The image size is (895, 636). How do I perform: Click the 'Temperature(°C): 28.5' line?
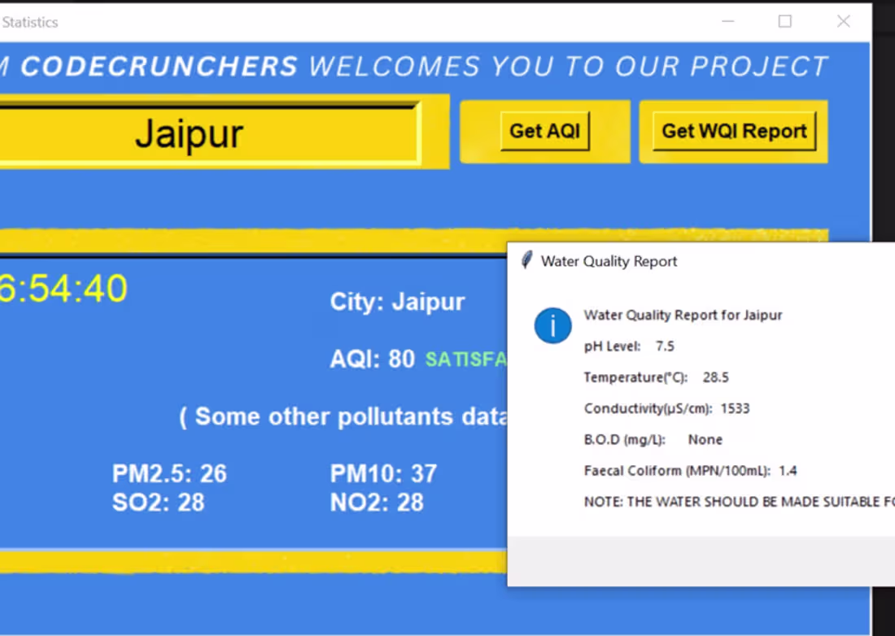[x=656, y=377]
